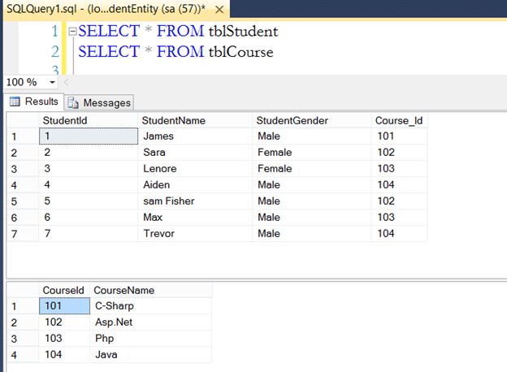Close the SQLQuery1.sql tab
The height and width of the screenshot is (372, 507).
coord(221,8)
